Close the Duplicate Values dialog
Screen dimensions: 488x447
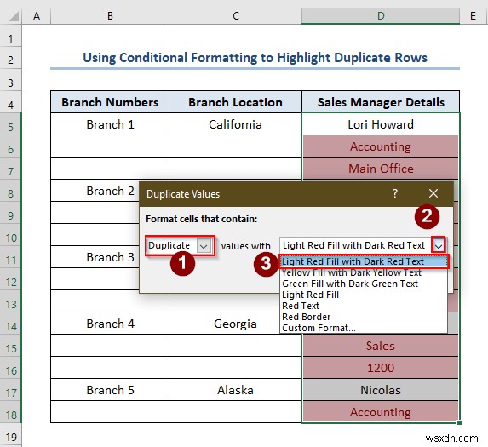coord(433,193)
